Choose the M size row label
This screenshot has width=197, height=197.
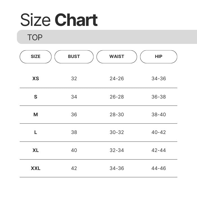click(x=36, y=115)
